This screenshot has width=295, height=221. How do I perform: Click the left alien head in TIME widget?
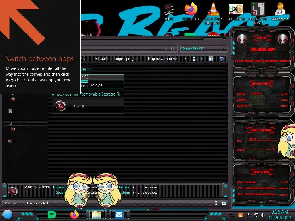[x=242, y=39]
